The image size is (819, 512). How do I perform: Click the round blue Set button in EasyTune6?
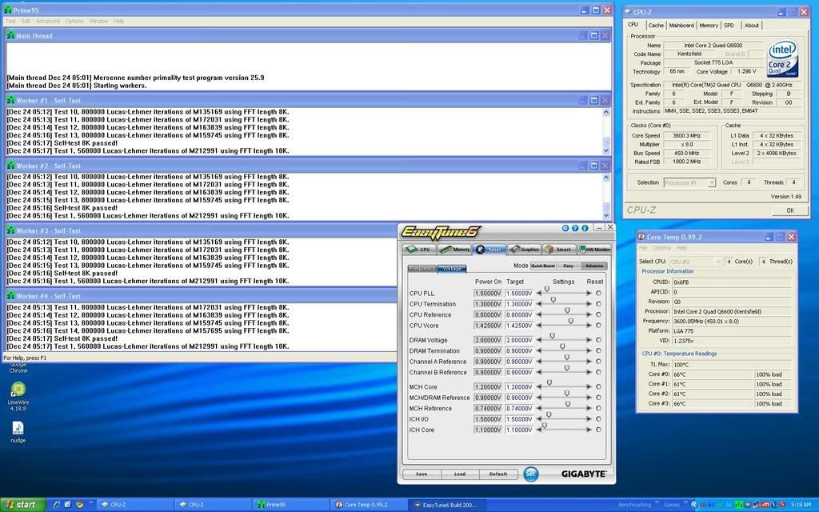coord(531,474)
